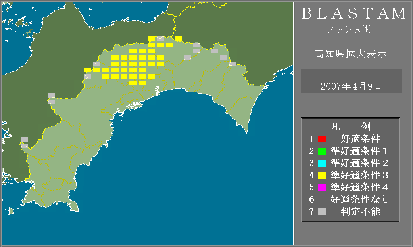This screenshot has height=247, width=413.
Task: Select the number 7 in the legend
Action: coord(311,211)
